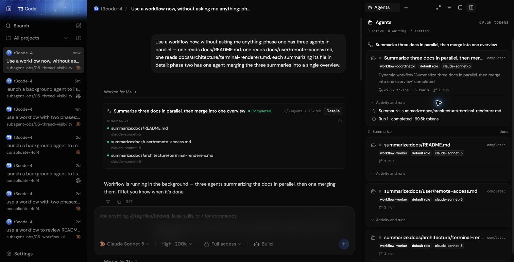Toggle the bottom panel layout icon

pos(460,7)
